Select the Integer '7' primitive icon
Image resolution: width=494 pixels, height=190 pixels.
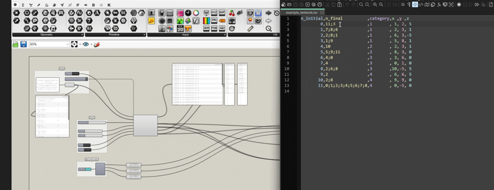(89, 21)
